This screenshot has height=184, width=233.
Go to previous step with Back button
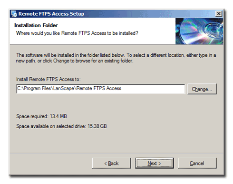point(111,163)
